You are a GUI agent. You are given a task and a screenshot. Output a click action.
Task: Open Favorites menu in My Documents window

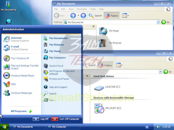[82, 9]
